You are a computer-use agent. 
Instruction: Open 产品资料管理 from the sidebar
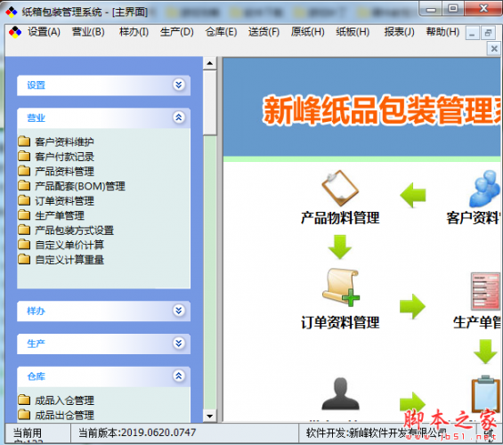coord(64,171)
